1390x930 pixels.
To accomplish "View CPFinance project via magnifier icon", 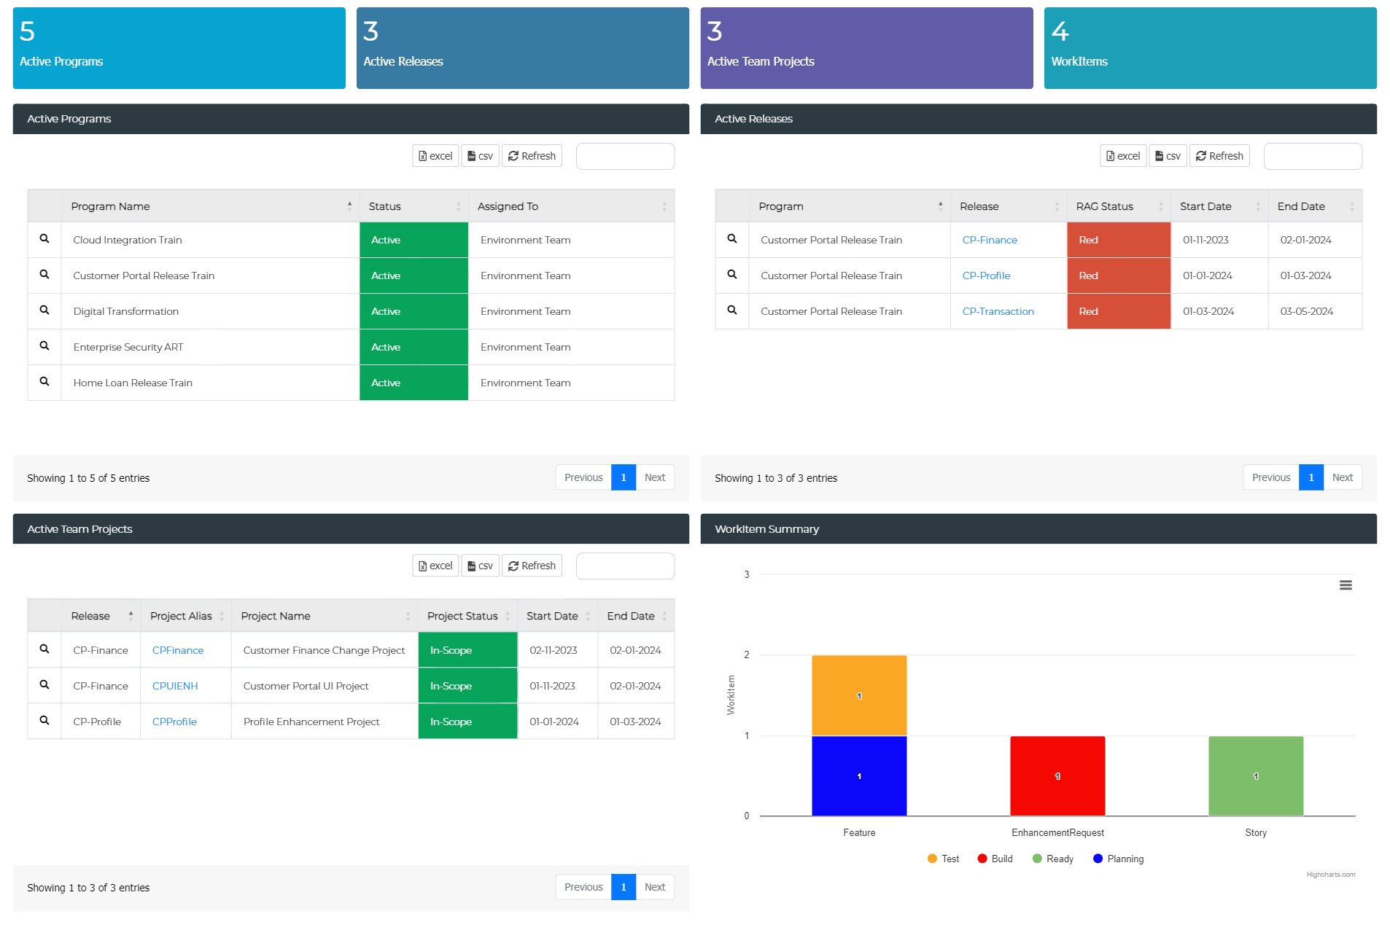I will point(44,649).
